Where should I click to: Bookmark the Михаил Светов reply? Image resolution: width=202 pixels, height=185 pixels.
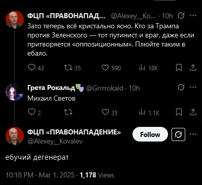[x=179, y=112]
